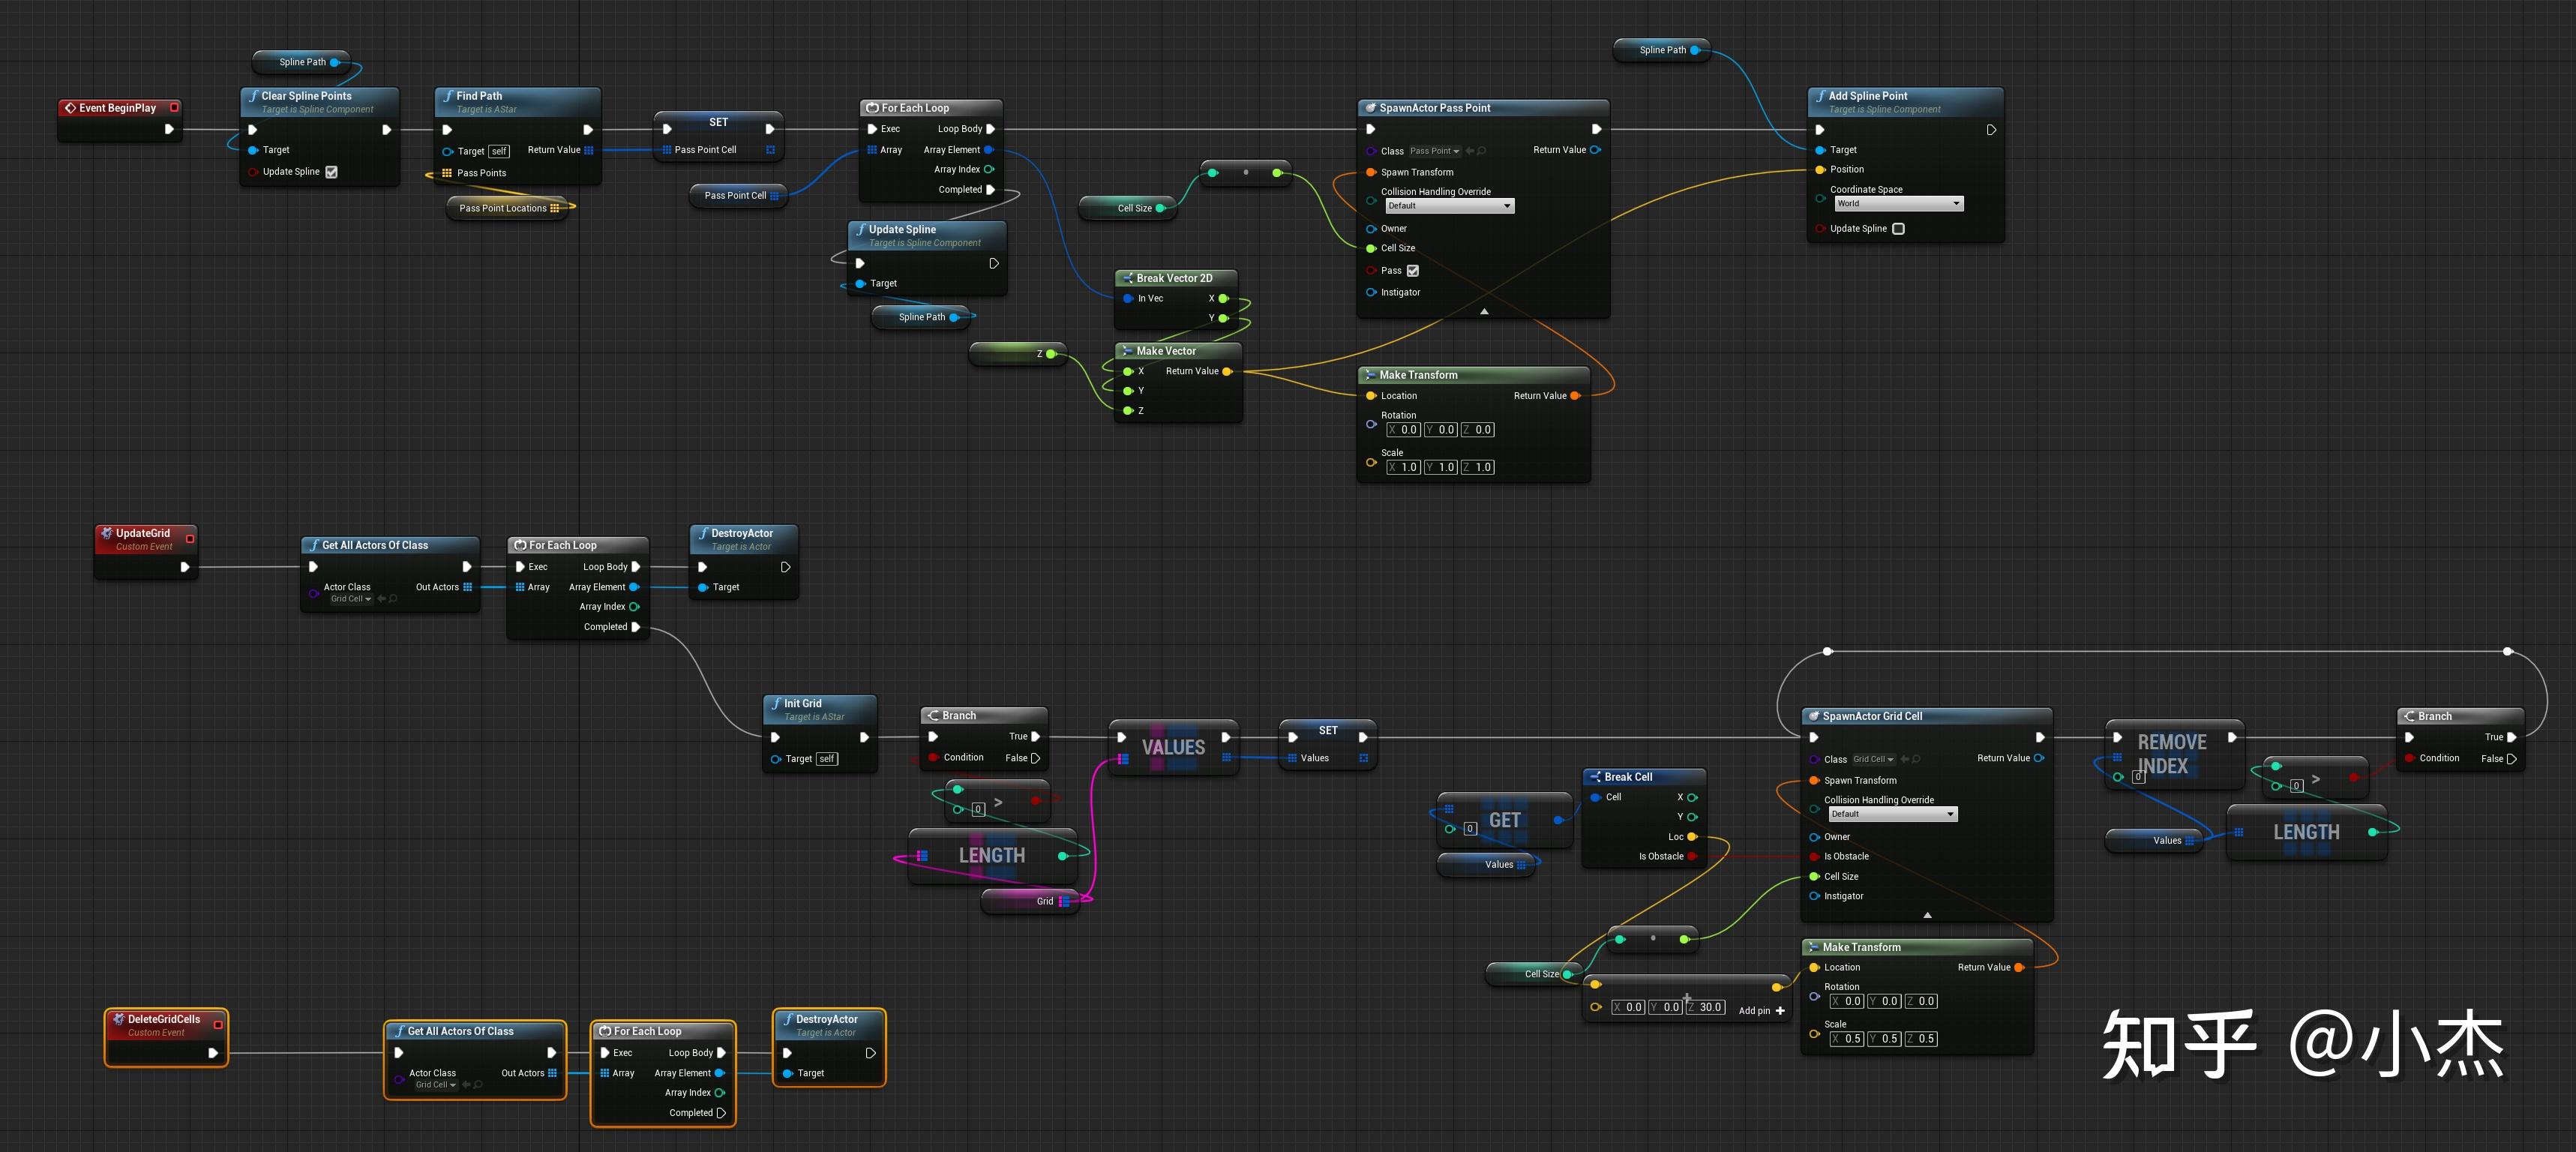Click the Break Vector 2D node icon

(x=1127, y=278)
